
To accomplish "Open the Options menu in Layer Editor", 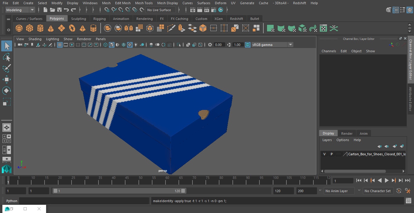I will click(343, 140).
